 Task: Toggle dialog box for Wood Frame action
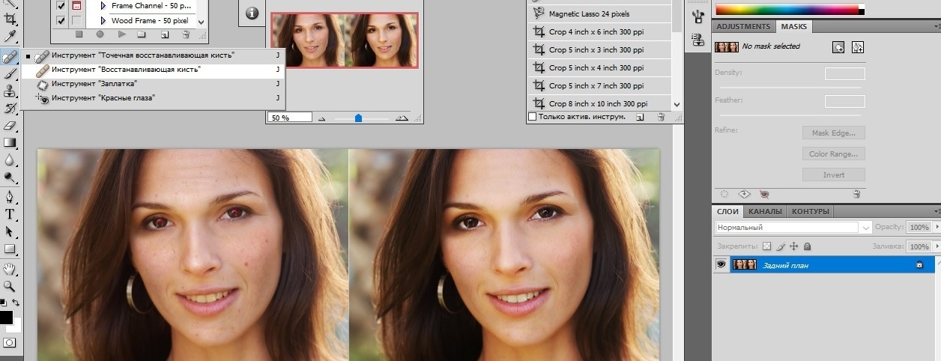tap(76, 21)
